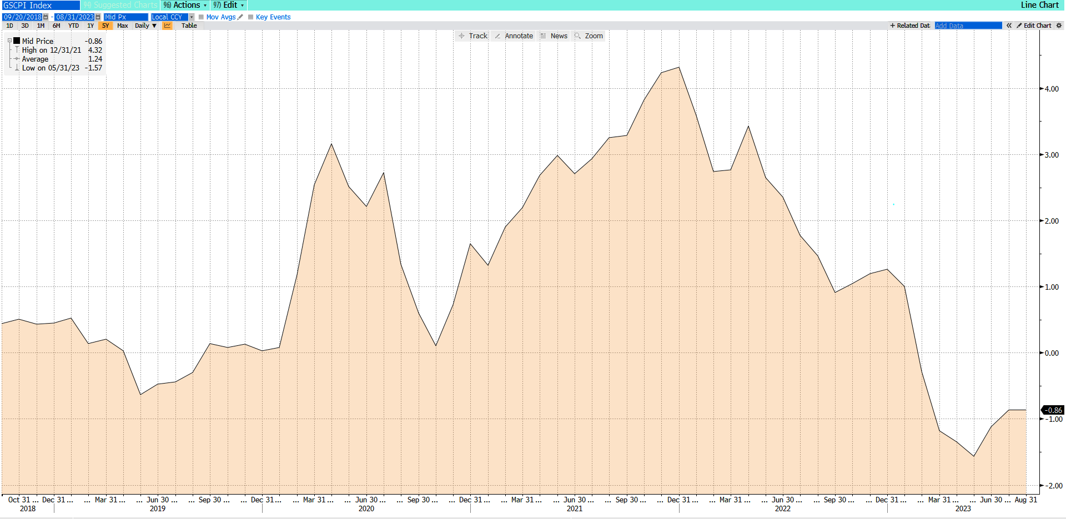Image resolution: width=1066 pixels, height=519 pixels.
Task: Select the 1Y time range
Action: [x=90, y=26]
